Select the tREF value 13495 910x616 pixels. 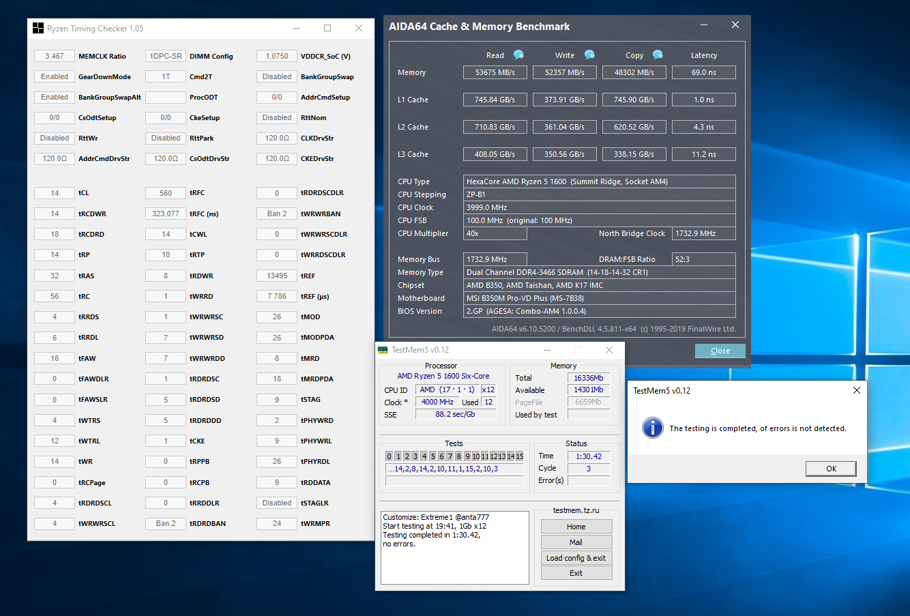(277, 276)
